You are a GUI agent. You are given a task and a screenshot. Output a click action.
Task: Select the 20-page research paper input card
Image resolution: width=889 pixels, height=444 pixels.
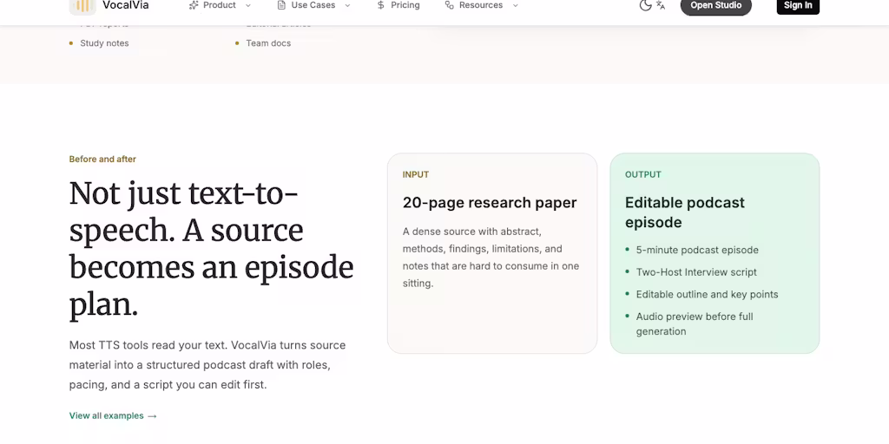click(x=492, y=253)
